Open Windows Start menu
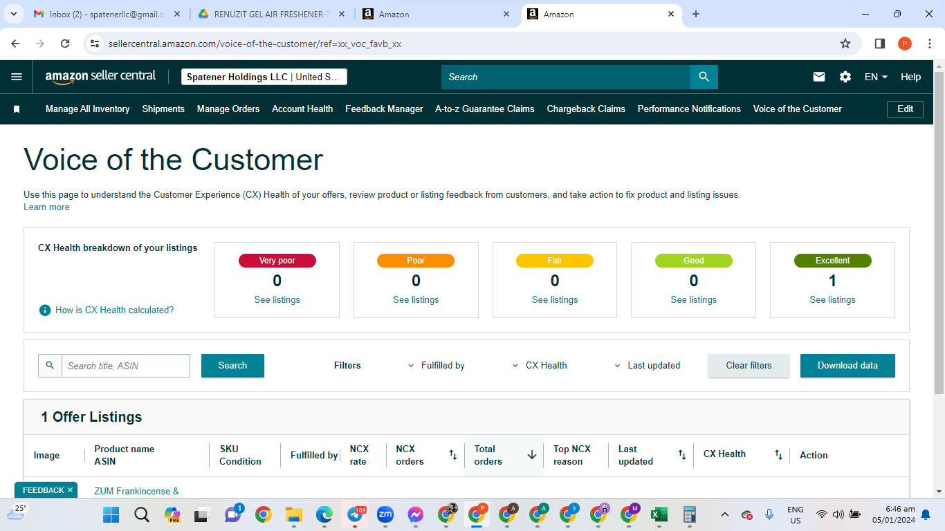945x531 pixels. 111,514
